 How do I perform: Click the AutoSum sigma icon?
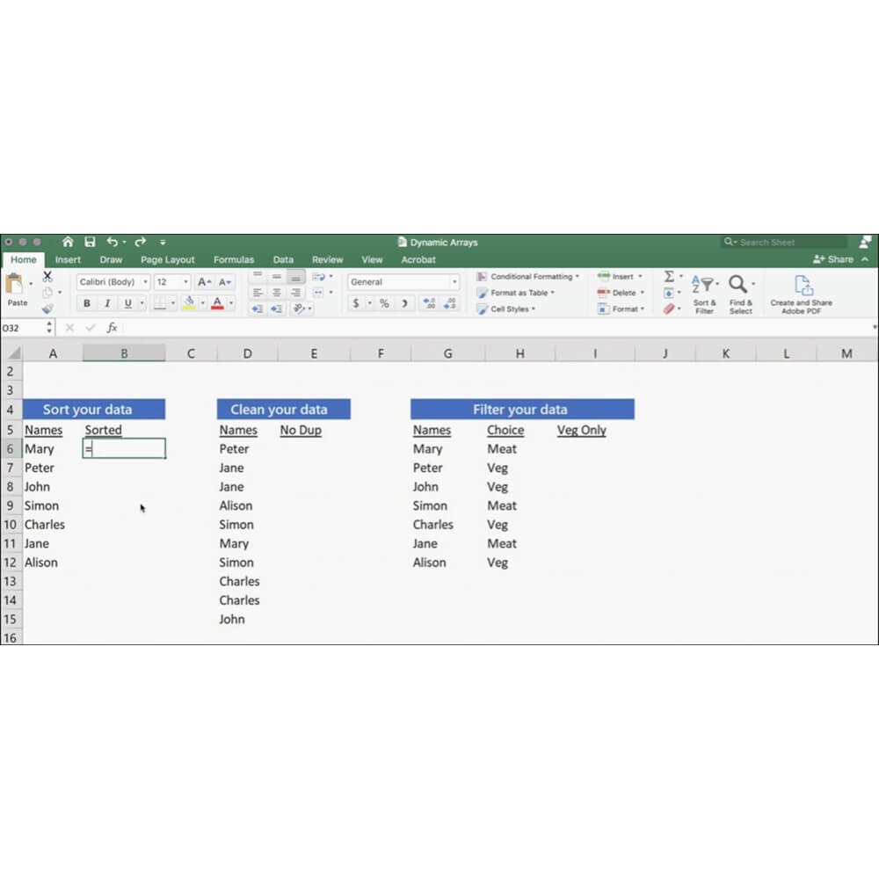coord(669,277)
